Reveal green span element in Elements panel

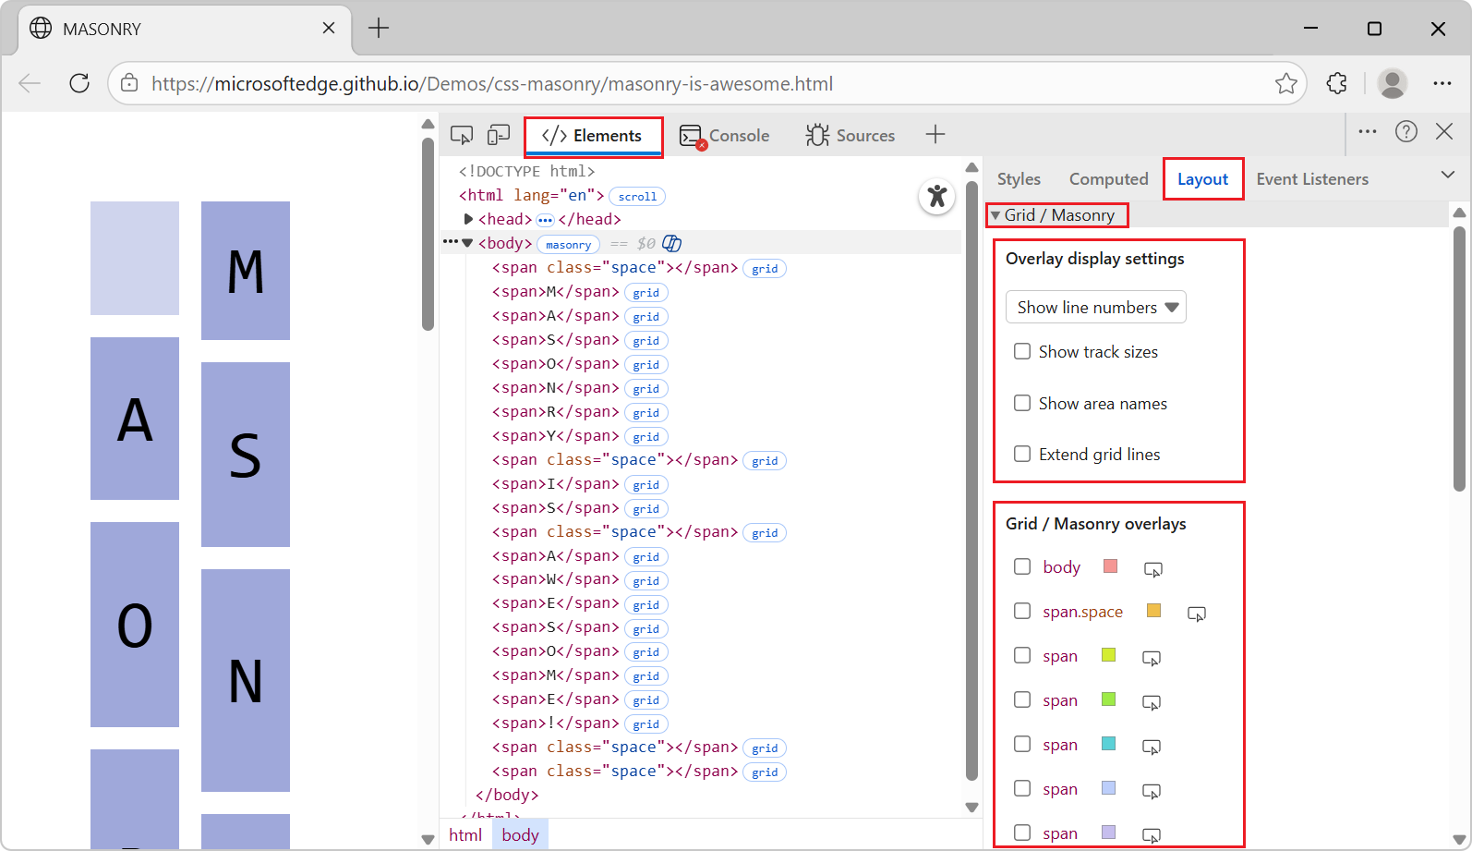point(1152,702)
